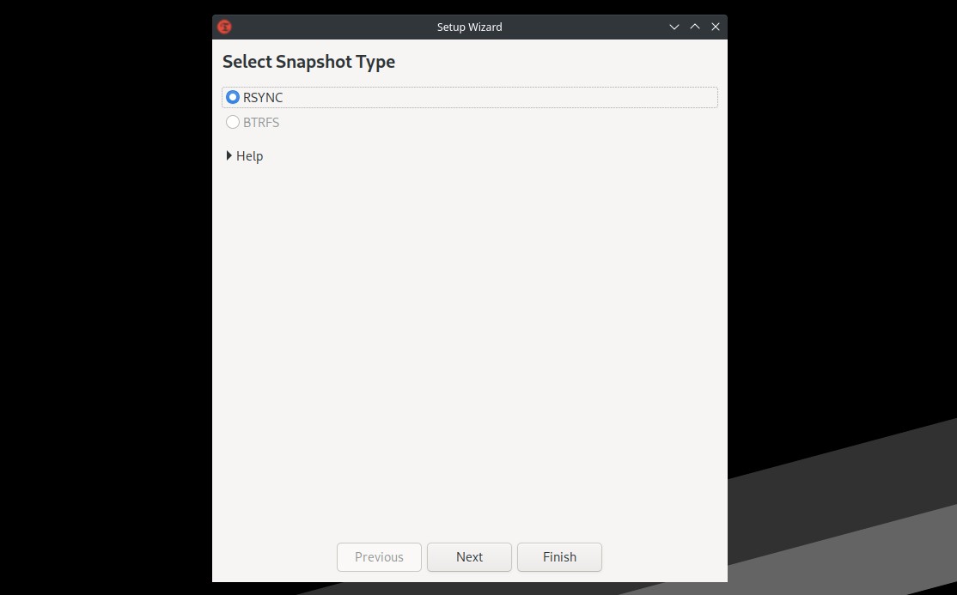This screenshot has width=957, height=595.
Task: Minimize the Setup Wizard window
Action: coord(674,27)
